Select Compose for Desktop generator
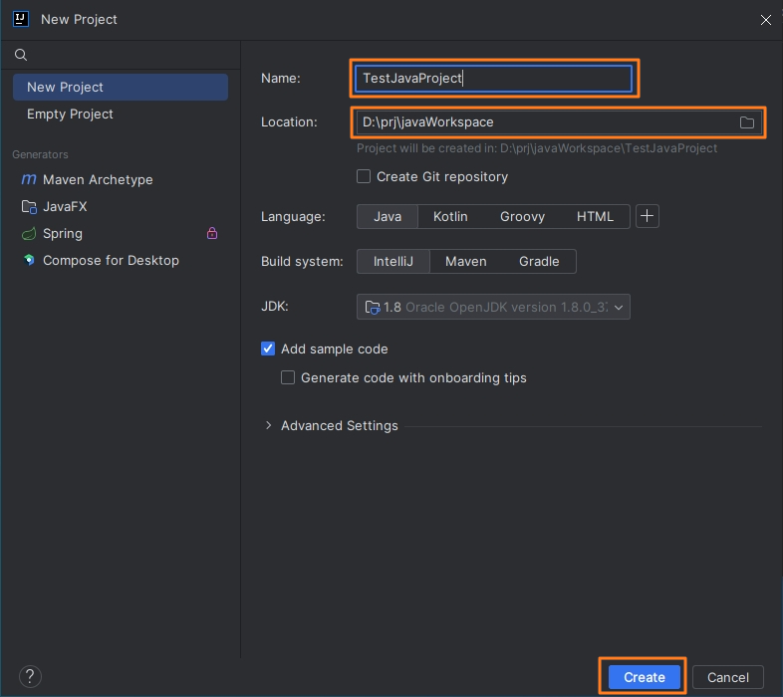The width and height of the screenshot is (783, 697). click(121, 261)
